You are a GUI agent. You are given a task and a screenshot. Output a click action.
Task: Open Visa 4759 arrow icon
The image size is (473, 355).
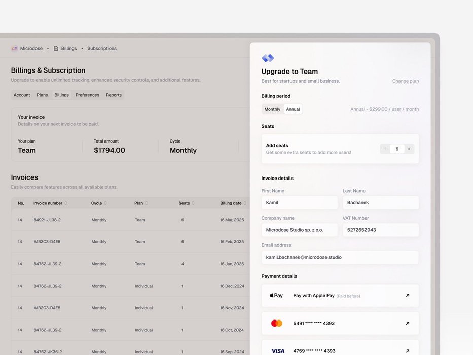(407, 351)
